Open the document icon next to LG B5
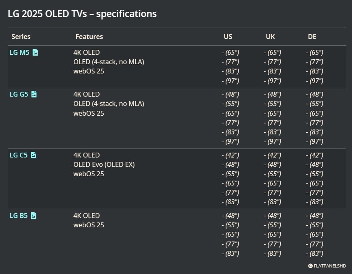Viewport: 352px width, 274px height. click(x=33, y=216)
